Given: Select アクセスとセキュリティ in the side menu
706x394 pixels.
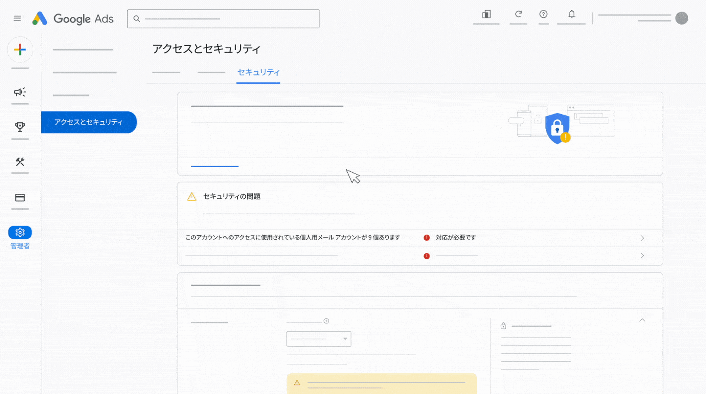Looking at the screenshot, I should pyautogui.click(x=88, y=122).
